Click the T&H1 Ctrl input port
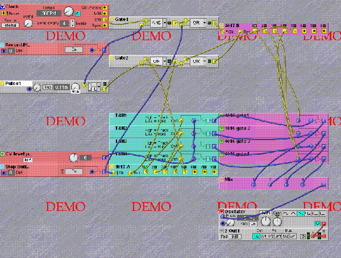 [181, 121]
